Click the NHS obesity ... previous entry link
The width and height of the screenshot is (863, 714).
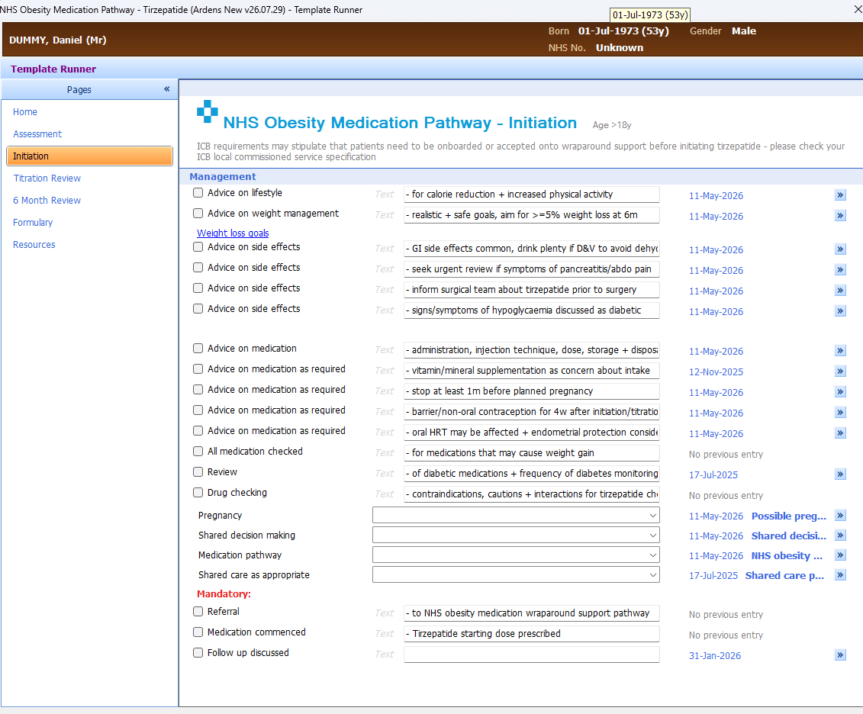pyautogui.click(x=787, y=555)
